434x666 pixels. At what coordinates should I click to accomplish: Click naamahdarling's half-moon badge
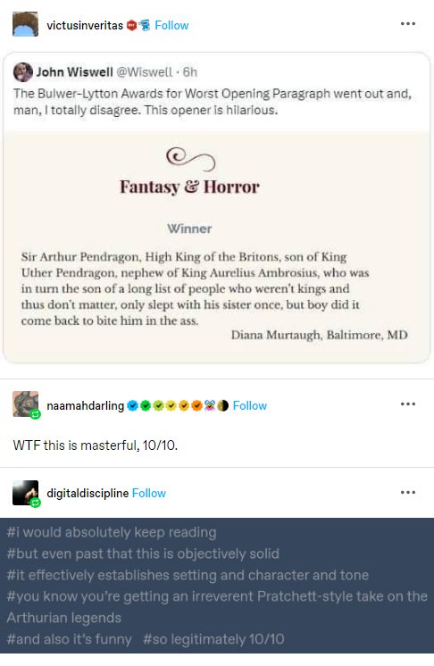tap(222, 405)
